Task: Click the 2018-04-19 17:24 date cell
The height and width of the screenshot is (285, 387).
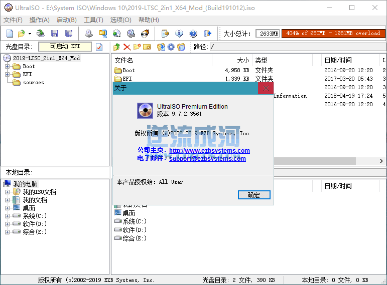Action: (348, 96)
